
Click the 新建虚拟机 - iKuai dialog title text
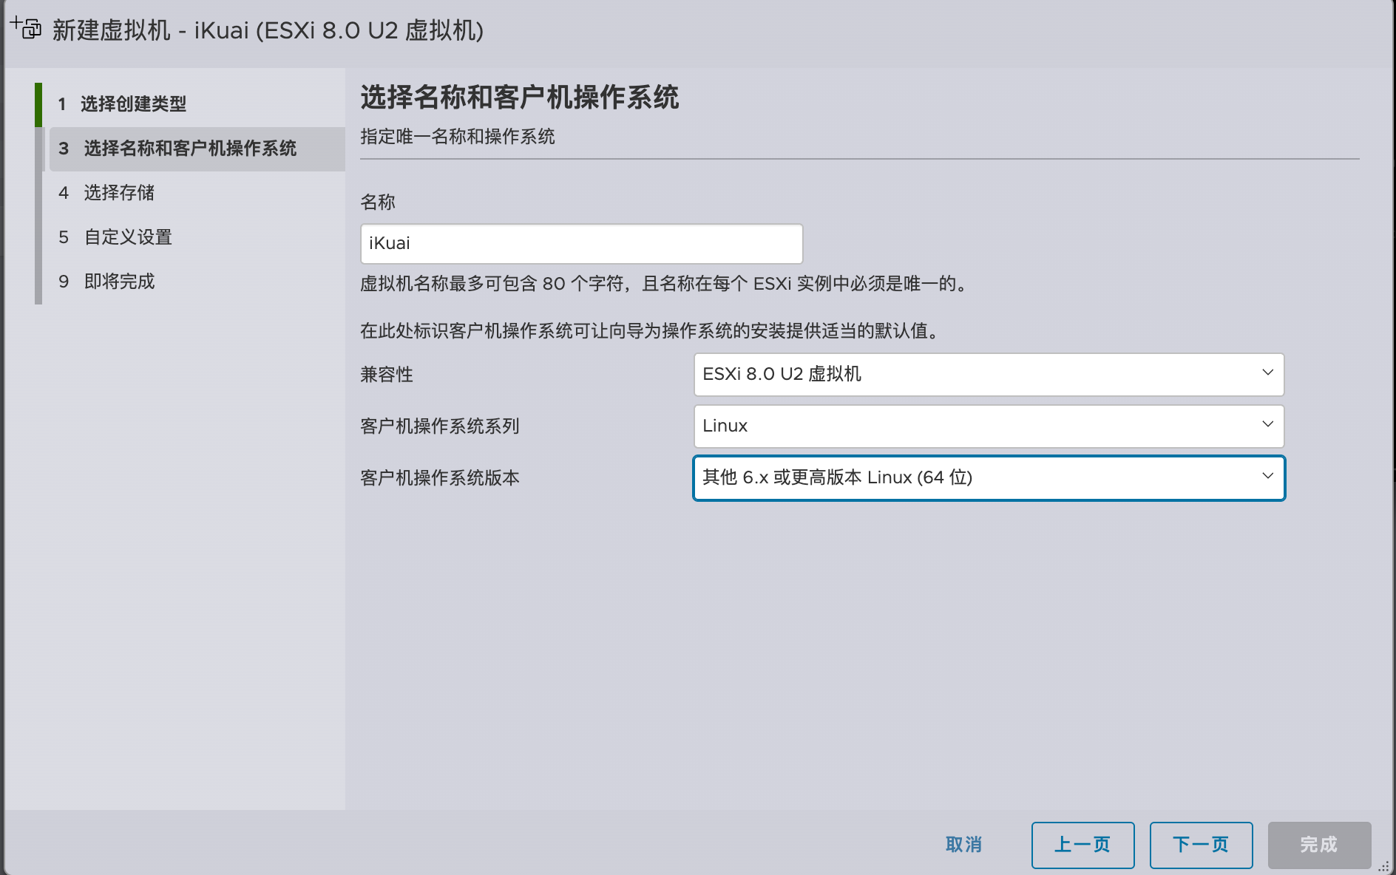[x=268, y=30]
